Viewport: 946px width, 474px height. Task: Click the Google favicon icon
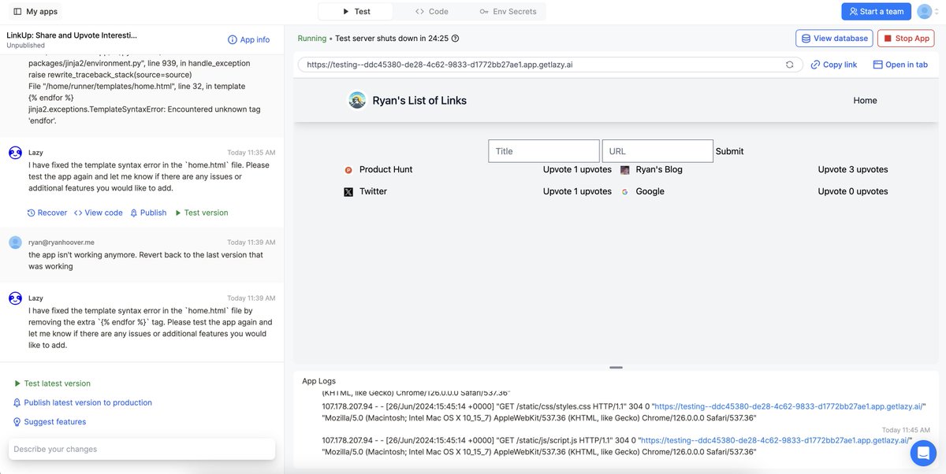[625, 191]
